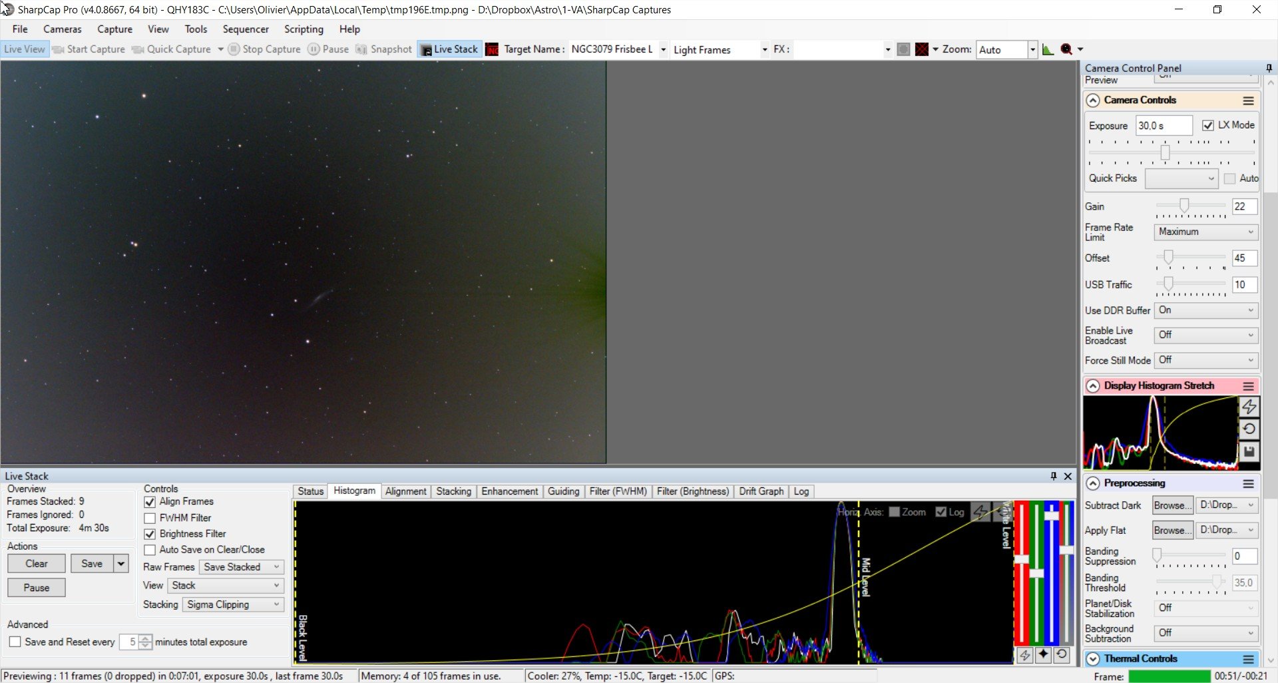Enable the FWHM Filter checkbox
Image resolution: width=1278 pixels, height=683 pixels.
click(150, 518)
